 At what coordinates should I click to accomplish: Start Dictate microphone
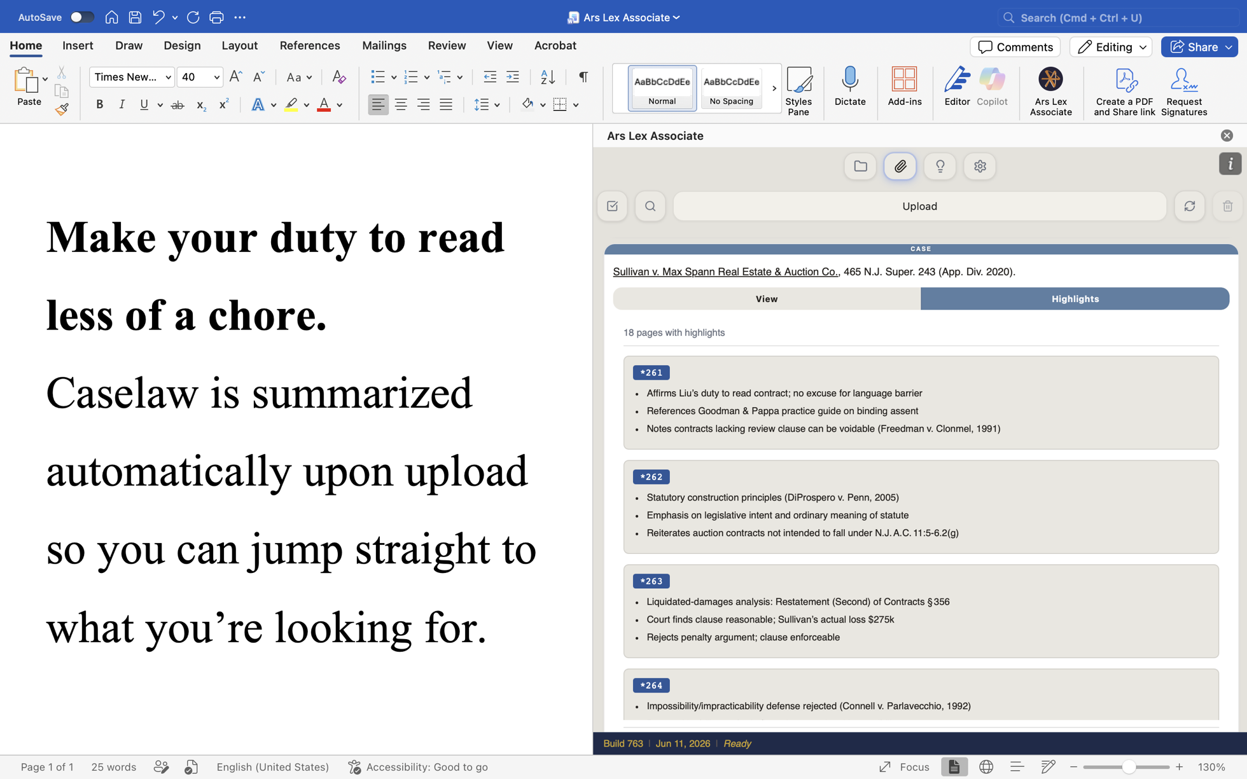[x=850, y=86]
